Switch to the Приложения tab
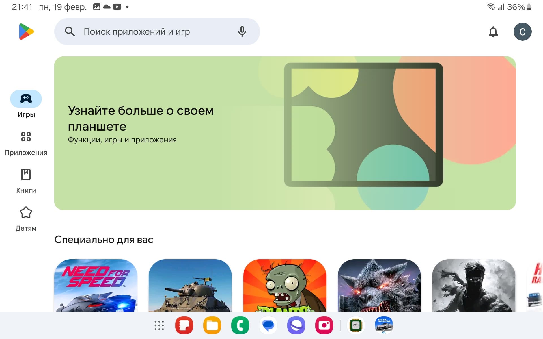This screenshot has height=339, width=543. pyautogui.click(x=26, y=144)
